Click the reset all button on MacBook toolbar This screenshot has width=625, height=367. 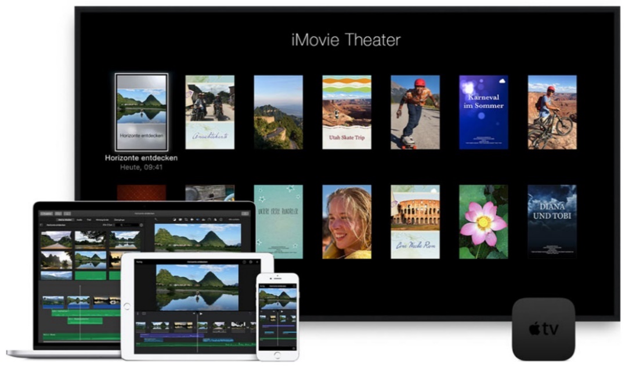234,220
